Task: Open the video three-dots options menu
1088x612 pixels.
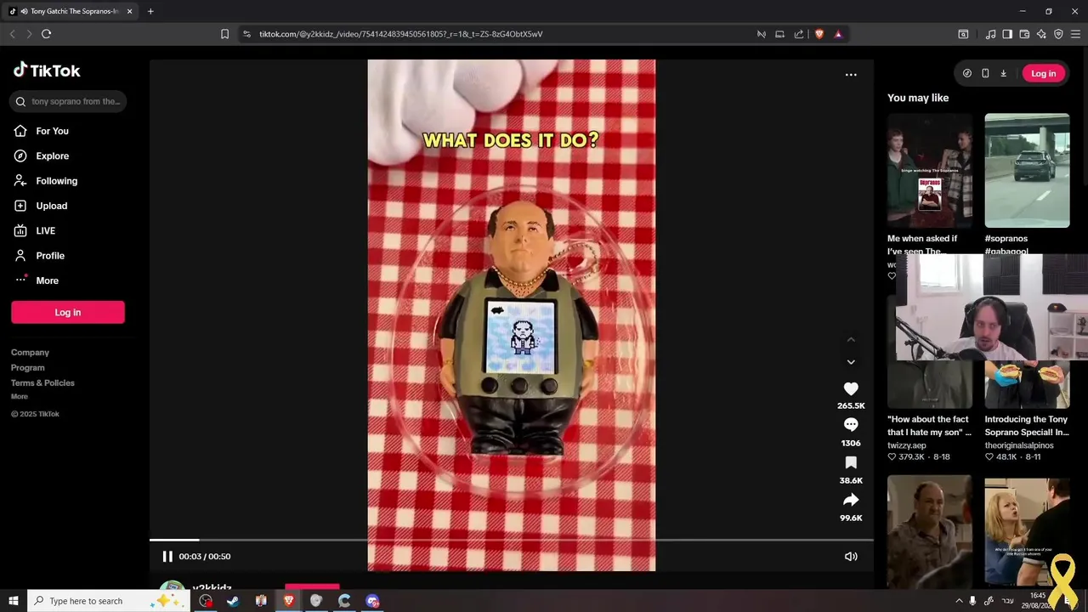Action: (851, 75)
